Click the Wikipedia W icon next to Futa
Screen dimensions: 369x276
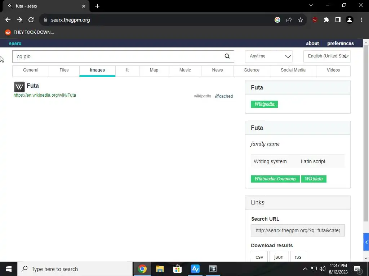coord(19,87)
